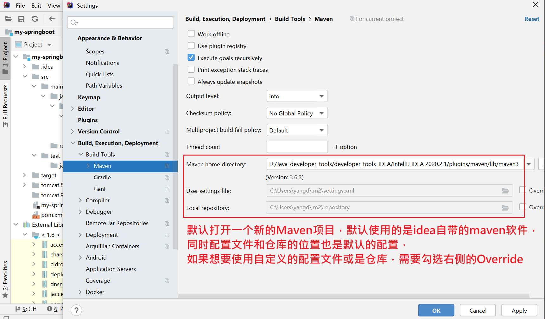Click the Maven home directory path field
The height and width of the screenshot is (319, 545).
click(395, 164)
